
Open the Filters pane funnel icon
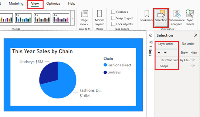[x=151, y=42]
